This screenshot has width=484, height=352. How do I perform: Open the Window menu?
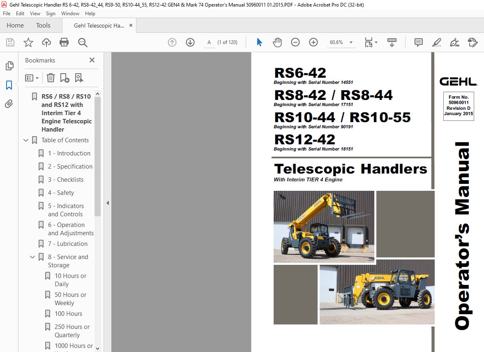70,14
